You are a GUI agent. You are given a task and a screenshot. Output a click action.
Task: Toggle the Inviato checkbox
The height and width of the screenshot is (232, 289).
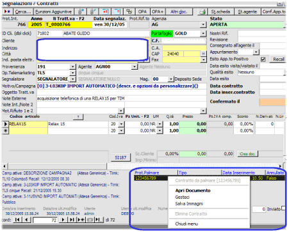tap(283, 208)
